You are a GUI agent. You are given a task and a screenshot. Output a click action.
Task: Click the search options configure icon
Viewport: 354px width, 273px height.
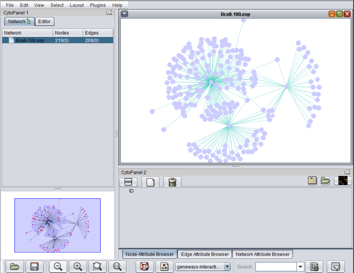coord(314,267)
